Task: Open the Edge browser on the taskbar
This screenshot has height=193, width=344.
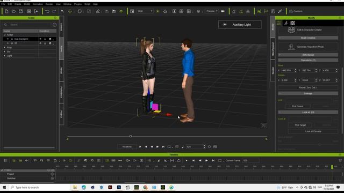Action: [84, 187]
